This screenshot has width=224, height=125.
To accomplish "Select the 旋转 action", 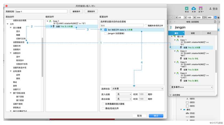I will [x=15, y=86].
